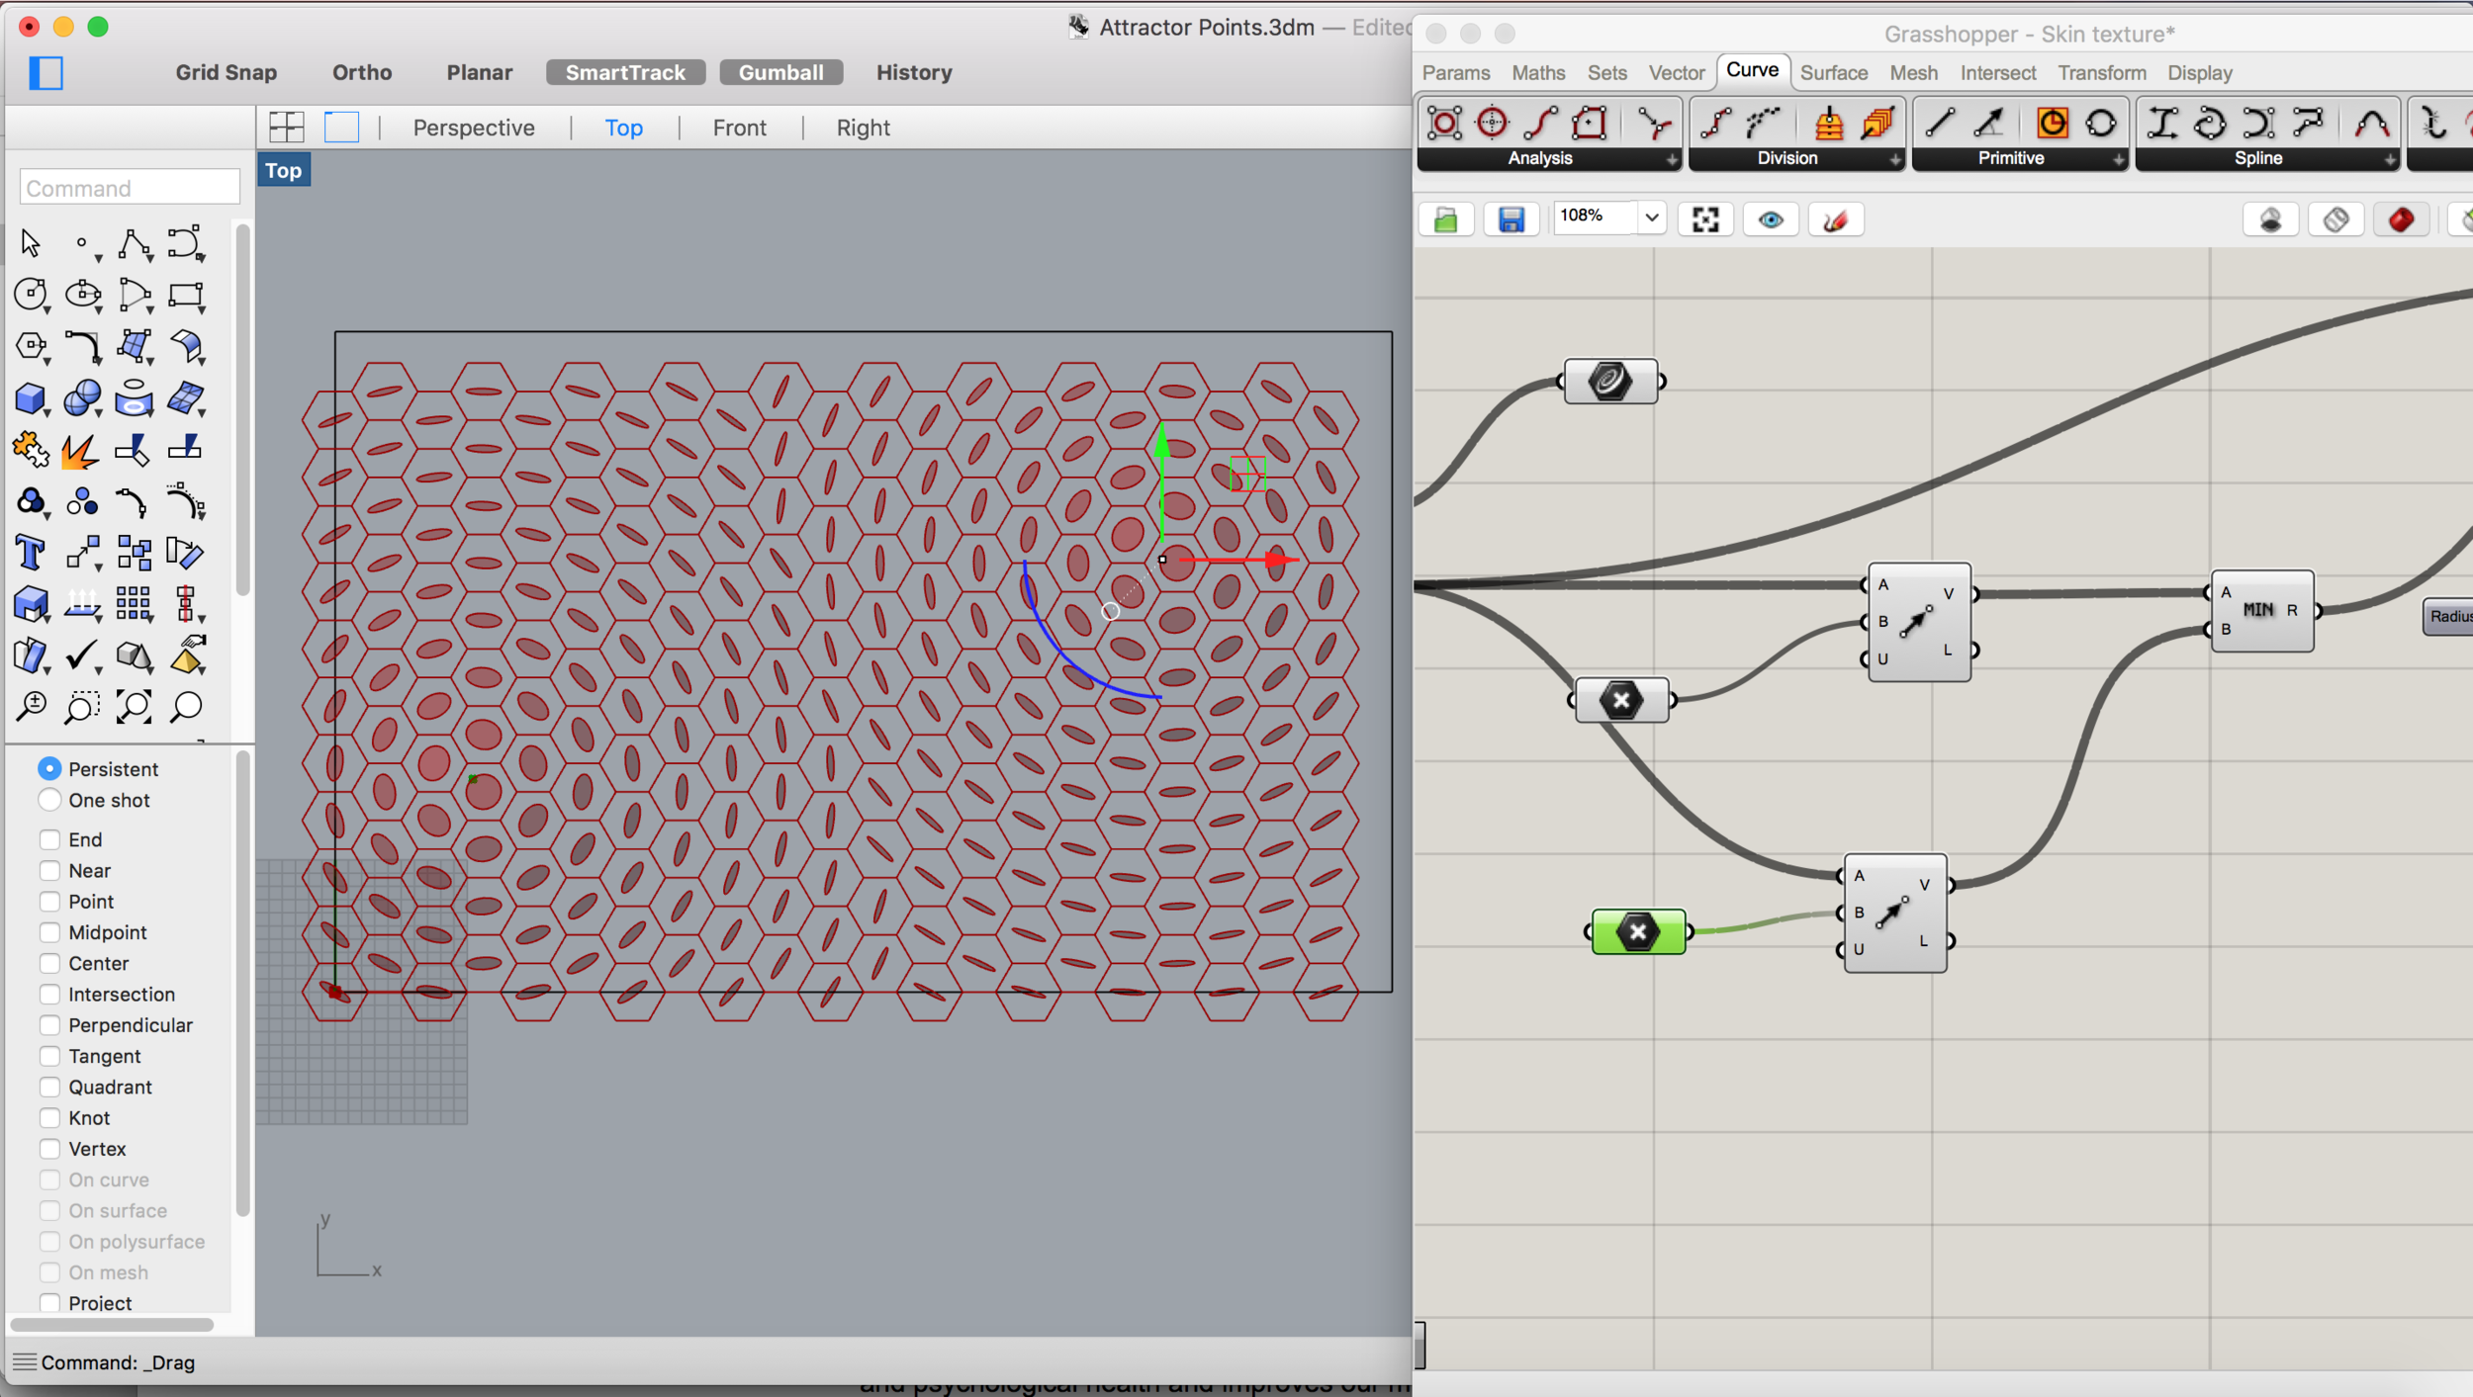Open the Top viewport title menu

[x=283, y=171]
